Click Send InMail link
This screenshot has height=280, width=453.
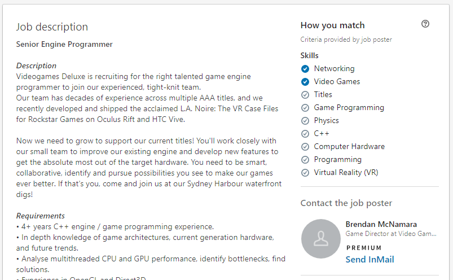(370, 260)
